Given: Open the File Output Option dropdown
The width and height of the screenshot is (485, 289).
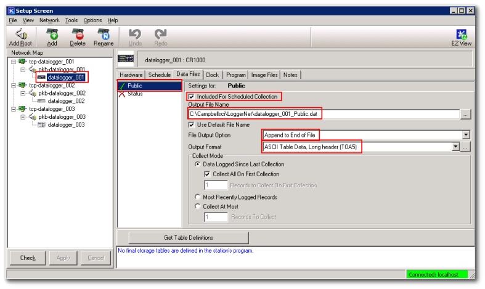Looking at the screenshot, I should pos(466,135).
